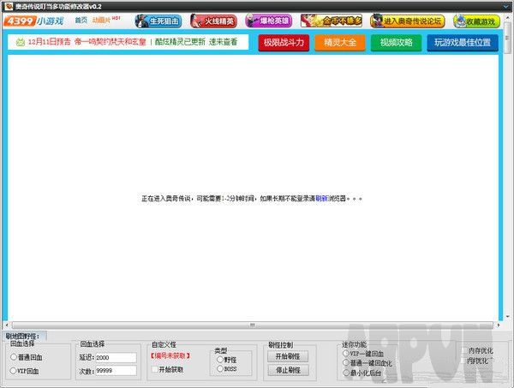The height and width of the screenshot is (388, 514).
Task: Click the blue 玩游戏最佳位置 button
Action: [463, 43]
